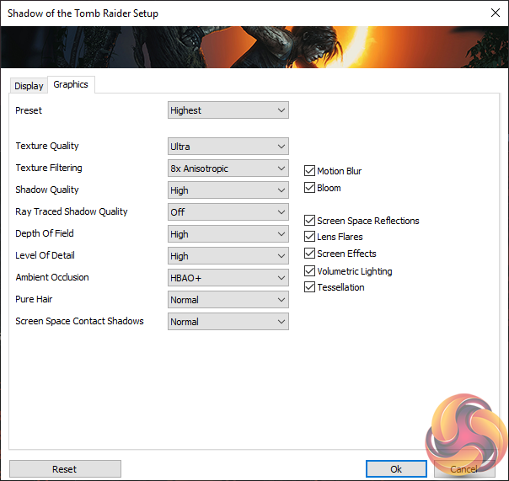Select the Graphics tab

(71, 85)
